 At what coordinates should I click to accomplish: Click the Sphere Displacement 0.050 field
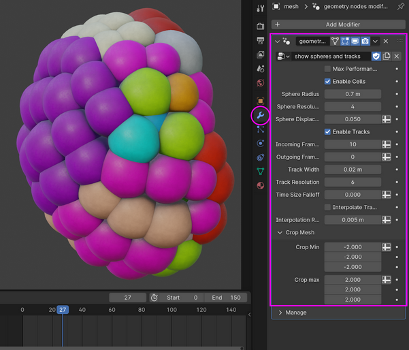click(353, 119)
